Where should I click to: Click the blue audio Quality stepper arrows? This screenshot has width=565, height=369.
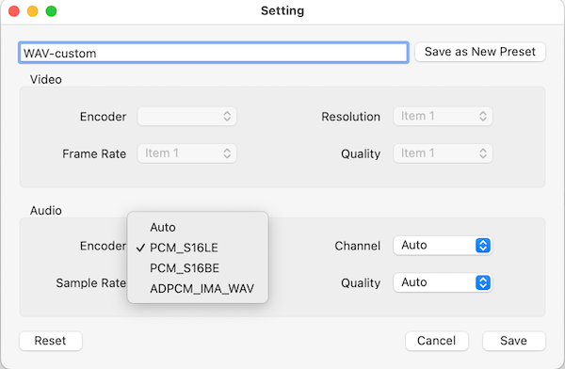coord(483,282)
